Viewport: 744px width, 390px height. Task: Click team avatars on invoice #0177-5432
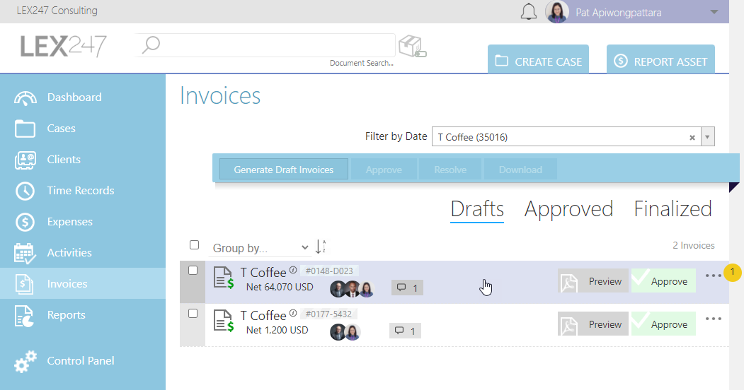[345, 332]
